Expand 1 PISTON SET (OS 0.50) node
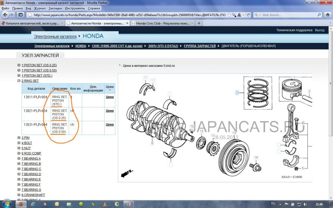Image resolution: width=333 pixels, height=208 pixels. coord(19,70)
